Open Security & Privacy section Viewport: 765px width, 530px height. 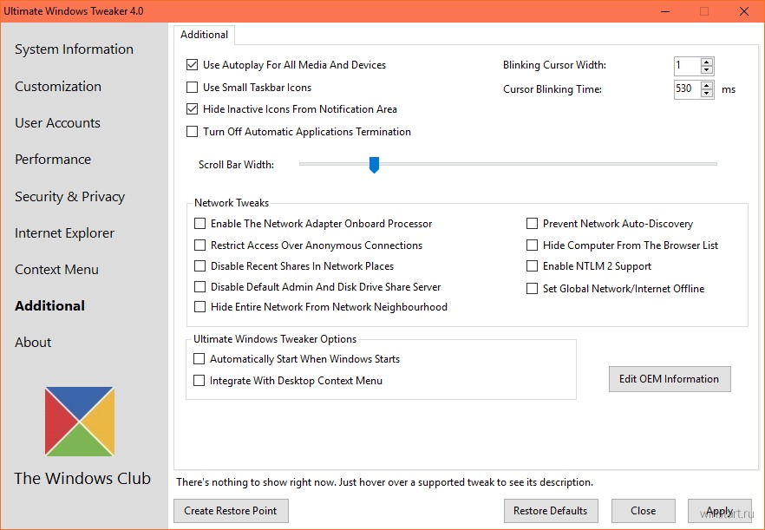[69, 197]
